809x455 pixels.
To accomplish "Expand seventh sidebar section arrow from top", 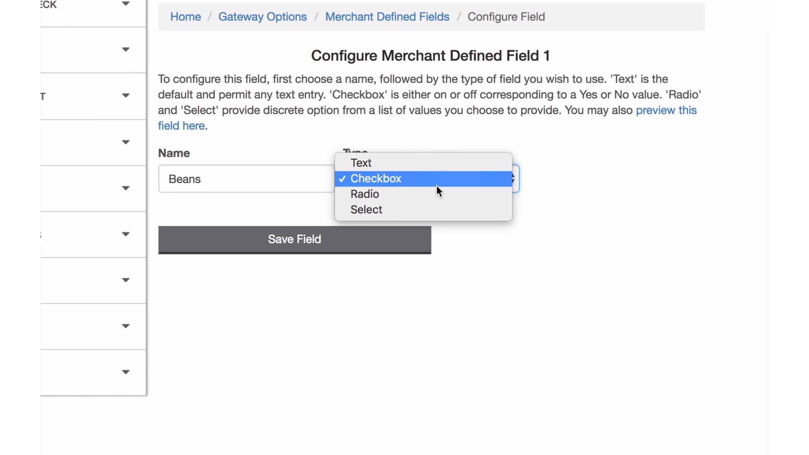I will coord(125,280).
